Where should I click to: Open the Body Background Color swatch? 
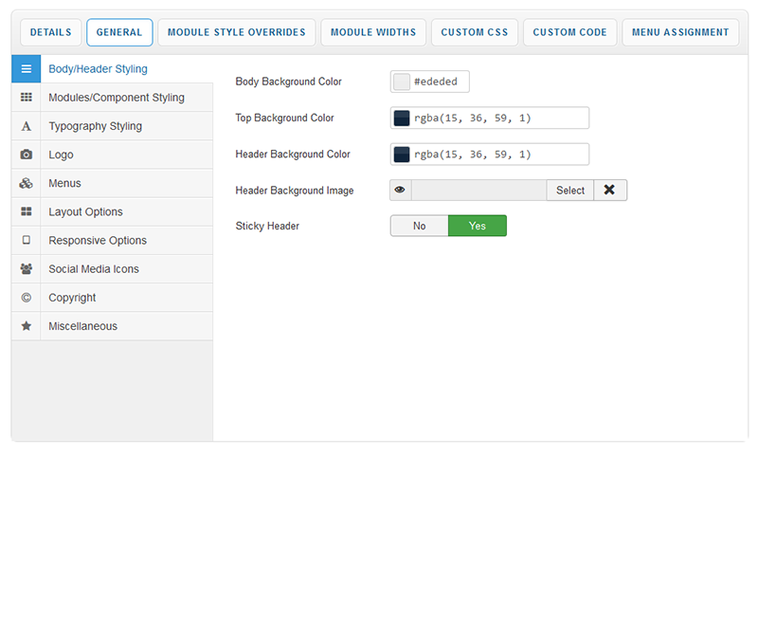point(402,82)
